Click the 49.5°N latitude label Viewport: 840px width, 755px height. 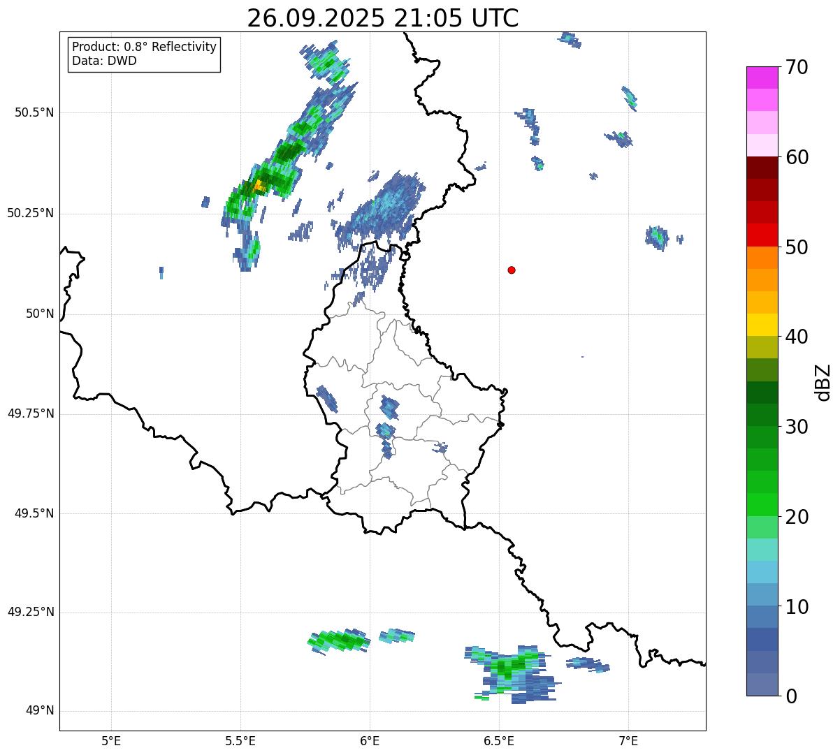[34, 513]
